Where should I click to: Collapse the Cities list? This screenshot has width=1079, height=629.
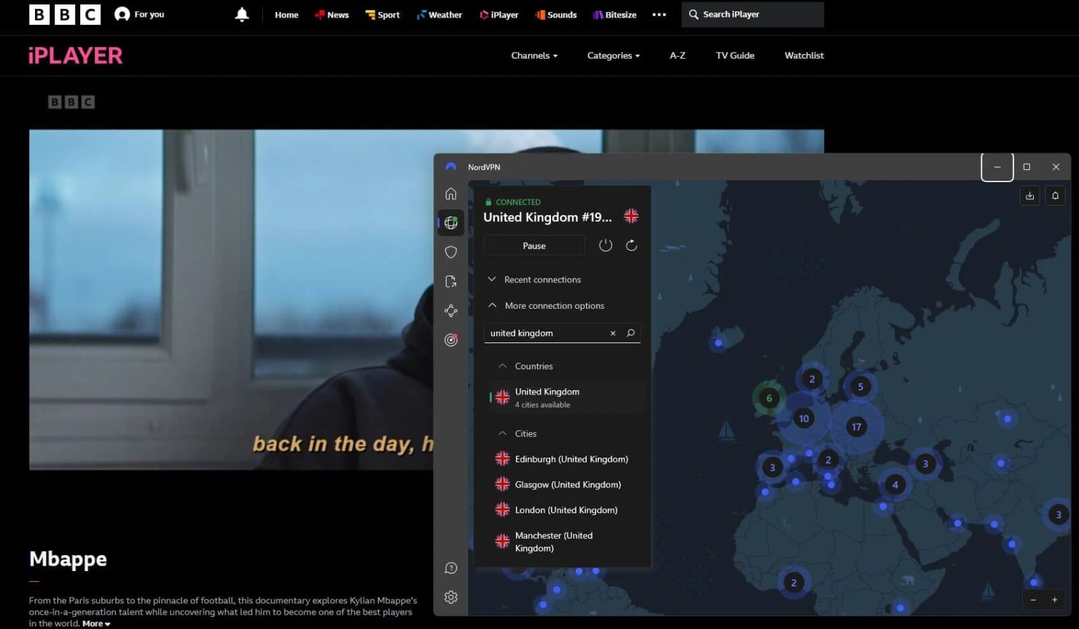click(x=517, y=433)
